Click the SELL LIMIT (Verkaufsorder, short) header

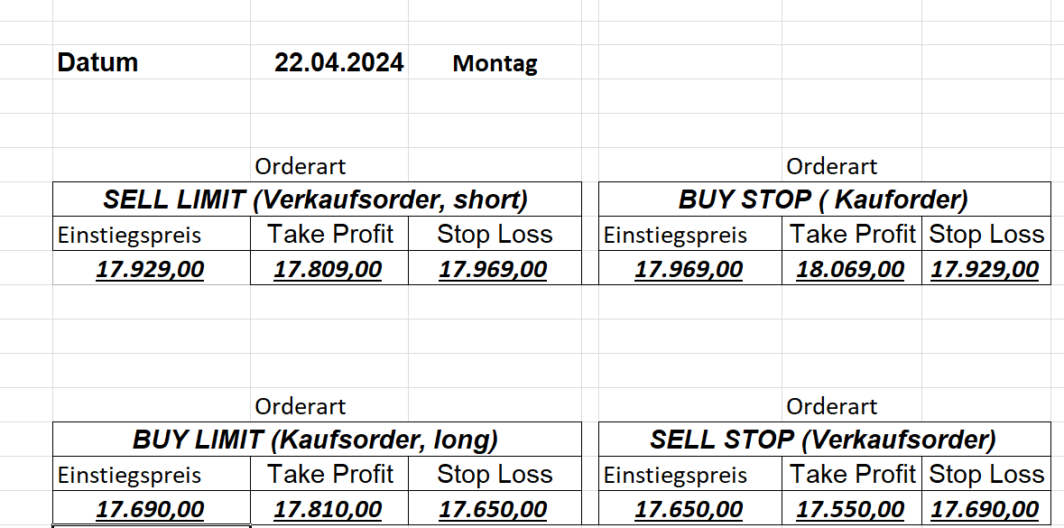click(316, 199)
